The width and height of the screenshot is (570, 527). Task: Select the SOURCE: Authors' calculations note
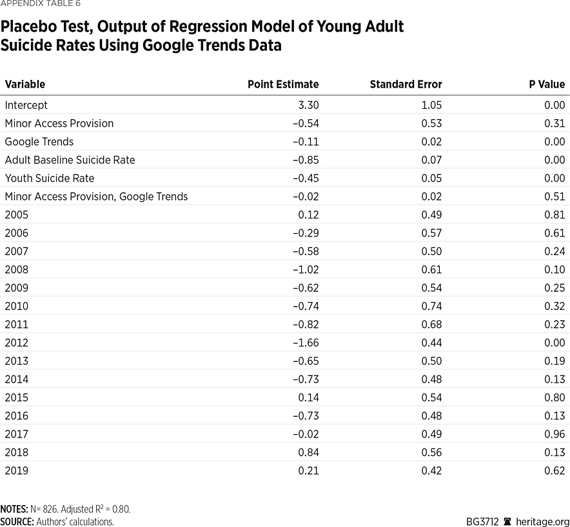click(x=57, y=521)
